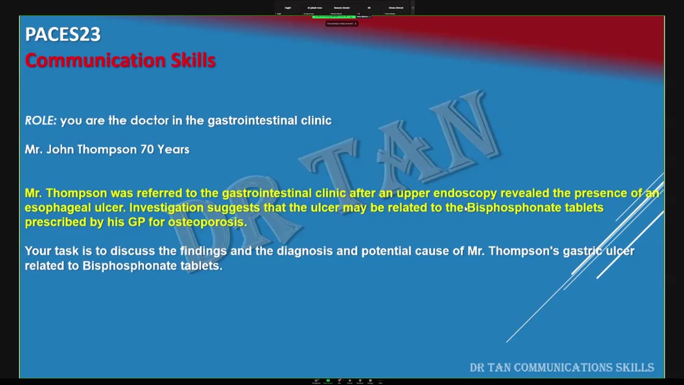This screenshot has height=385, width=684.
Task: Open the Participants panel in the meeting toolbar
Action: click(x=316, y=381)
